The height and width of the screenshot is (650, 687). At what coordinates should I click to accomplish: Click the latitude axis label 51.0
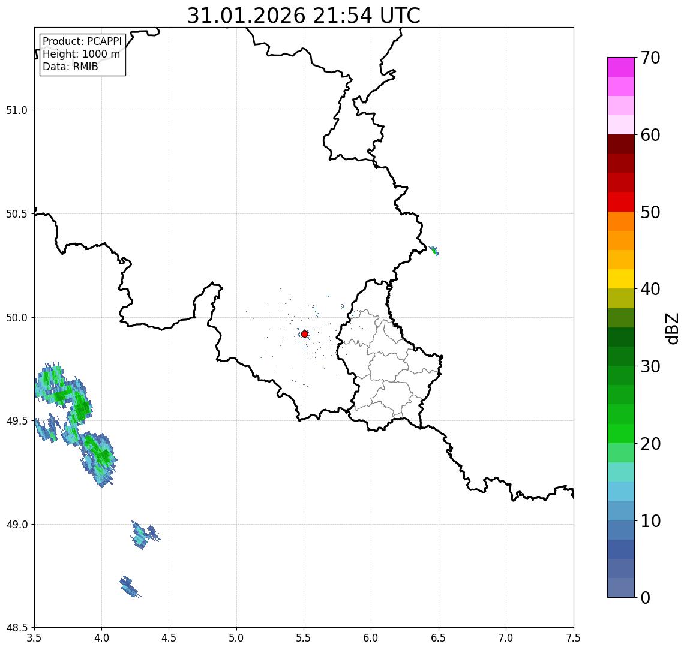(x=17, y=110)
